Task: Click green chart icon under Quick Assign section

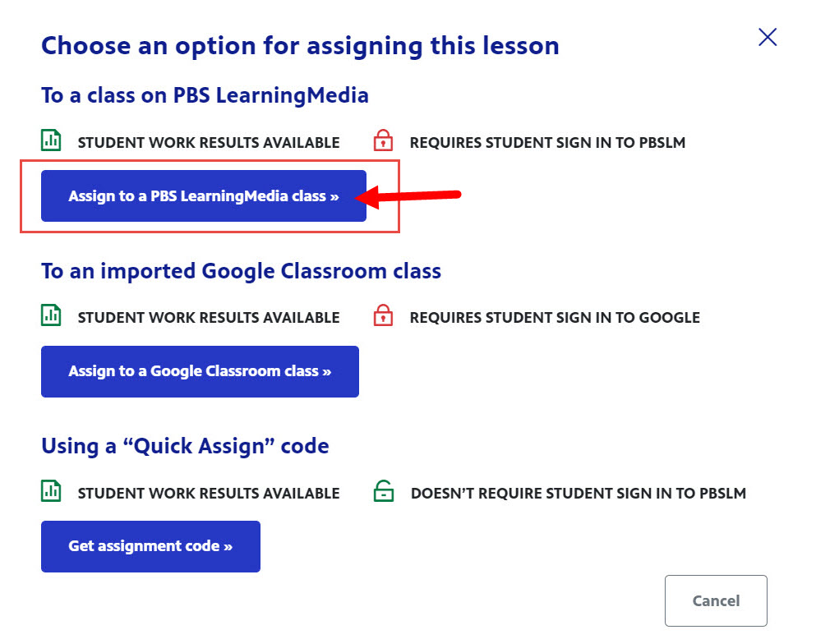Action: point(51,491)
